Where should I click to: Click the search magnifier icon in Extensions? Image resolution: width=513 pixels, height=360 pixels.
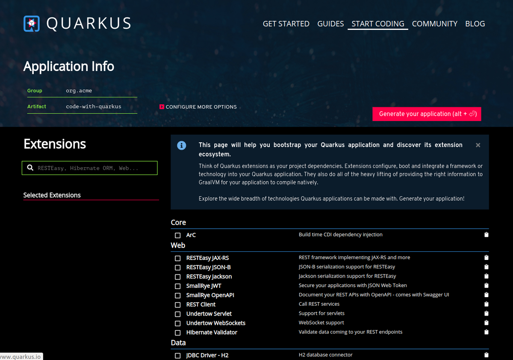click(30, 168)
